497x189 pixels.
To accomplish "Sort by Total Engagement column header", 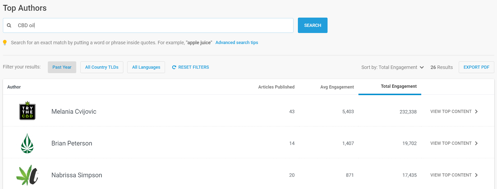I will point(399,86).
